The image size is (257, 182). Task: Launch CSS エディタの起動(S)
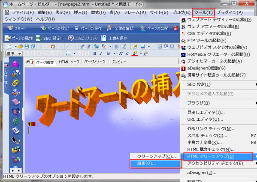[x=219, y=33]
